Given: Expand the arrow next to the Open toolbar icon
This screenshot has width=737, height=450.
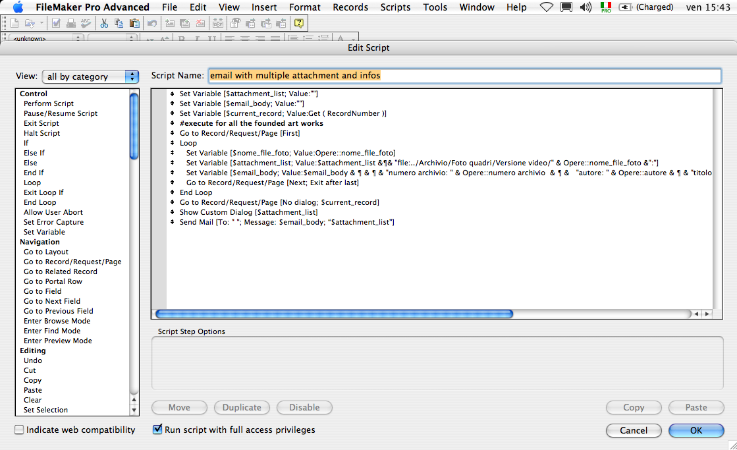Looking at the screenshot, I should [41, 23].
